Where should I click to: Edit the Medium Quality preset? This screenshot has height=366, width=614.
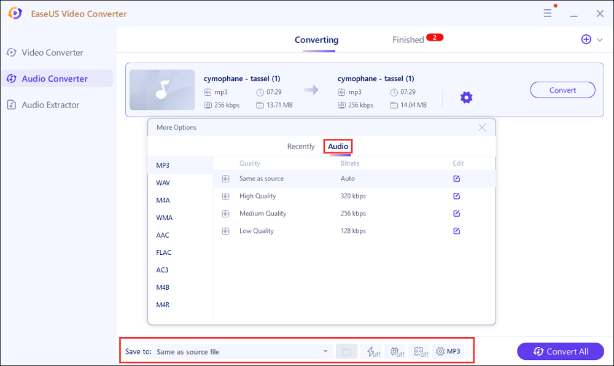point(456,214)
